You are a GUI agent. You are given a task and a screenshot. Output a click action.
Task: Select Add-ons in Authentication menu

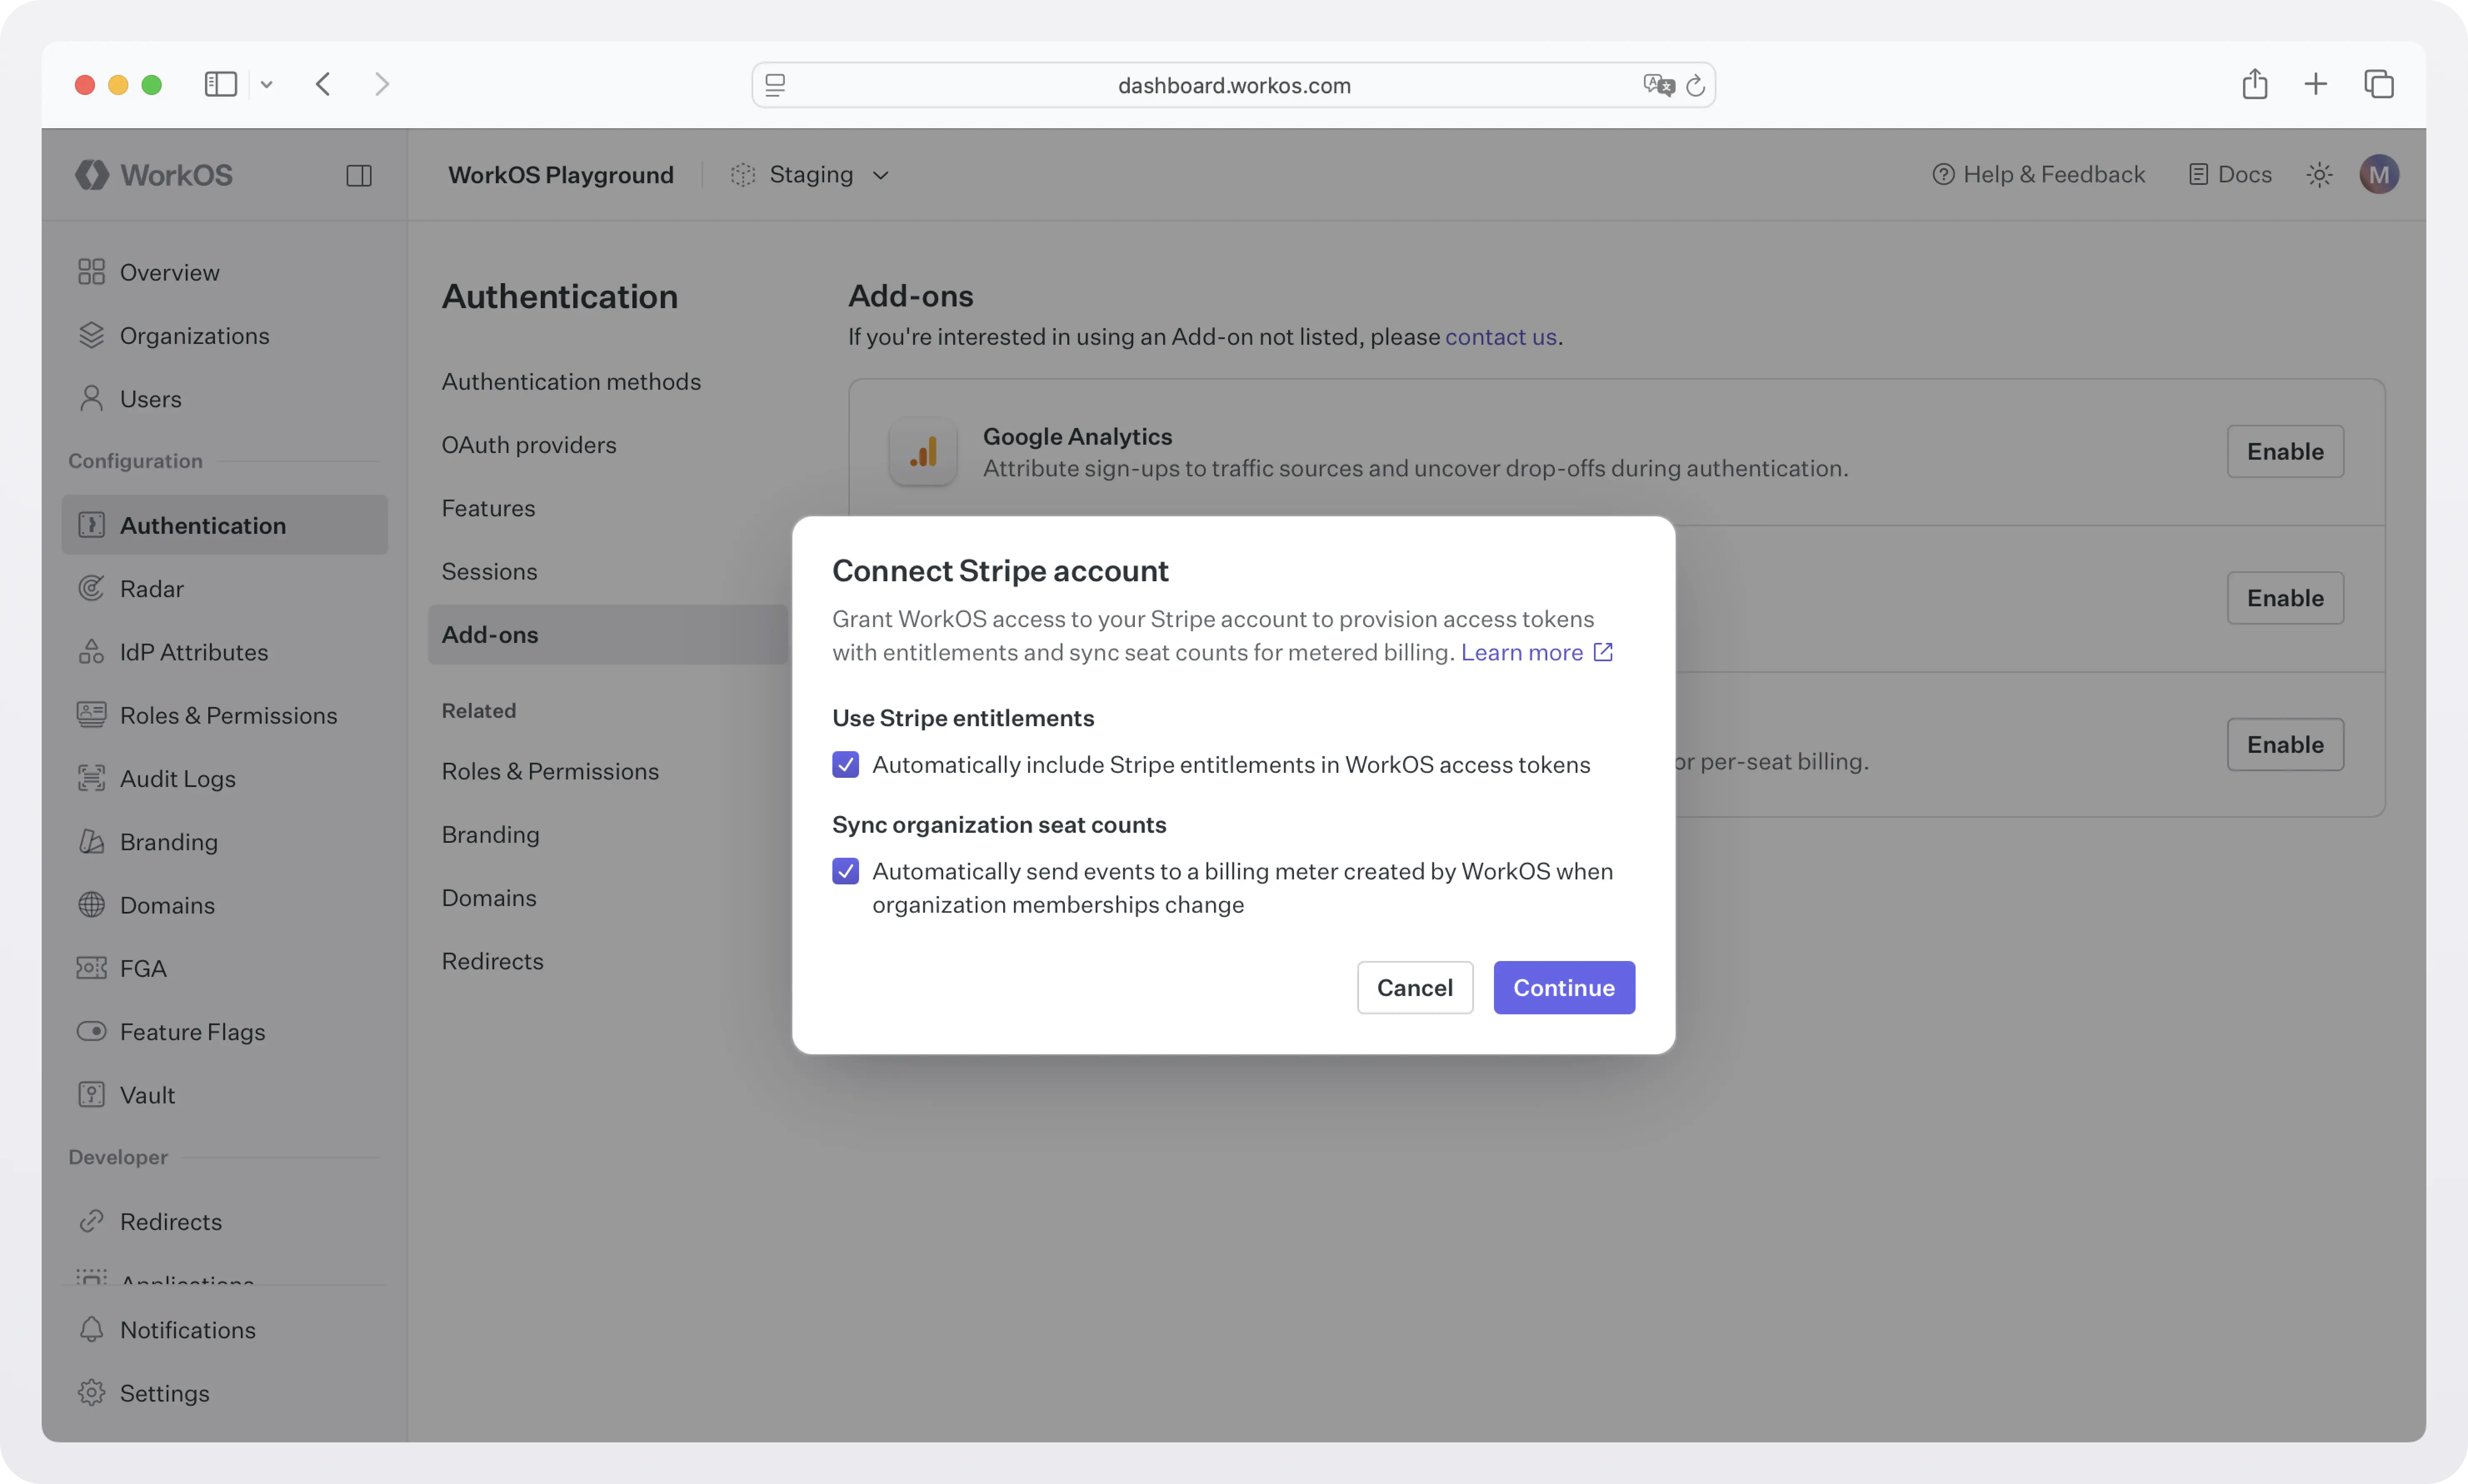tap(490, 634)
